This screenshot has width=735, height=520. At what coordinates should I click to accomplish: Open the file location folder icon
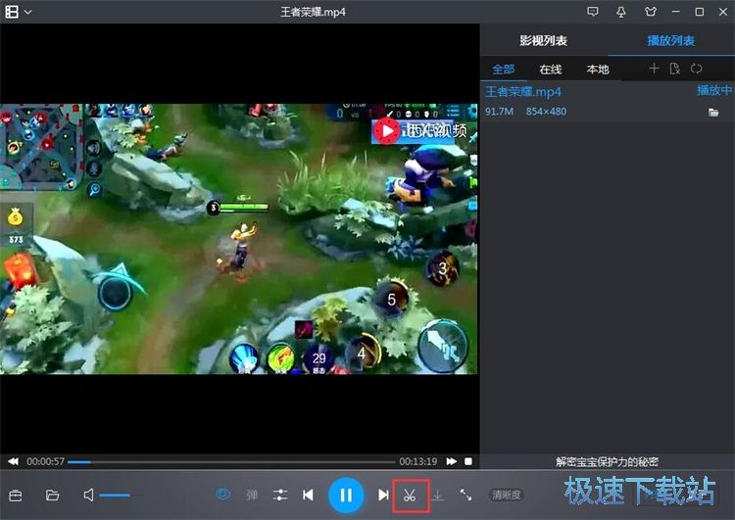(x=713, y=113)
